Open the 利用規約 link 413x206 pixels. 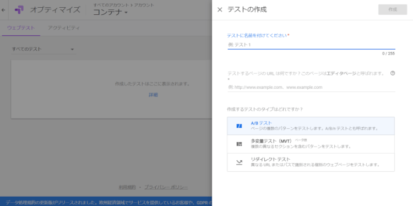[x=127, y=187]
